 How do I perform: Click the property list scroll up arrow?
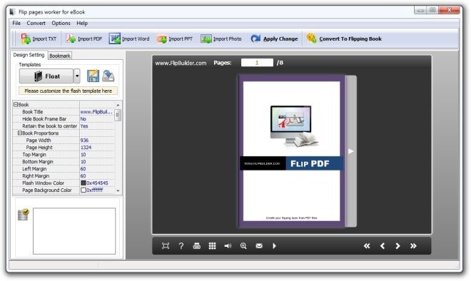(118, 105)
